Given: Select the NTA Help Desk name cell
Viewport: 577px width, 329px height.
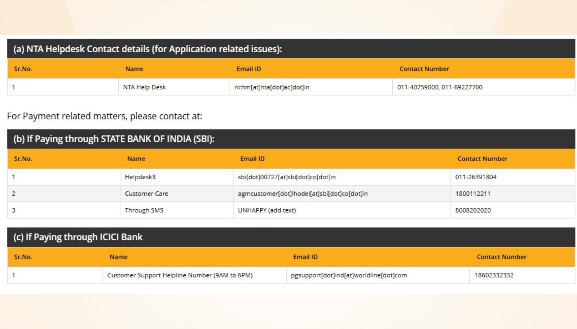Looking at the screenshot, I should [x=144, y=87].
